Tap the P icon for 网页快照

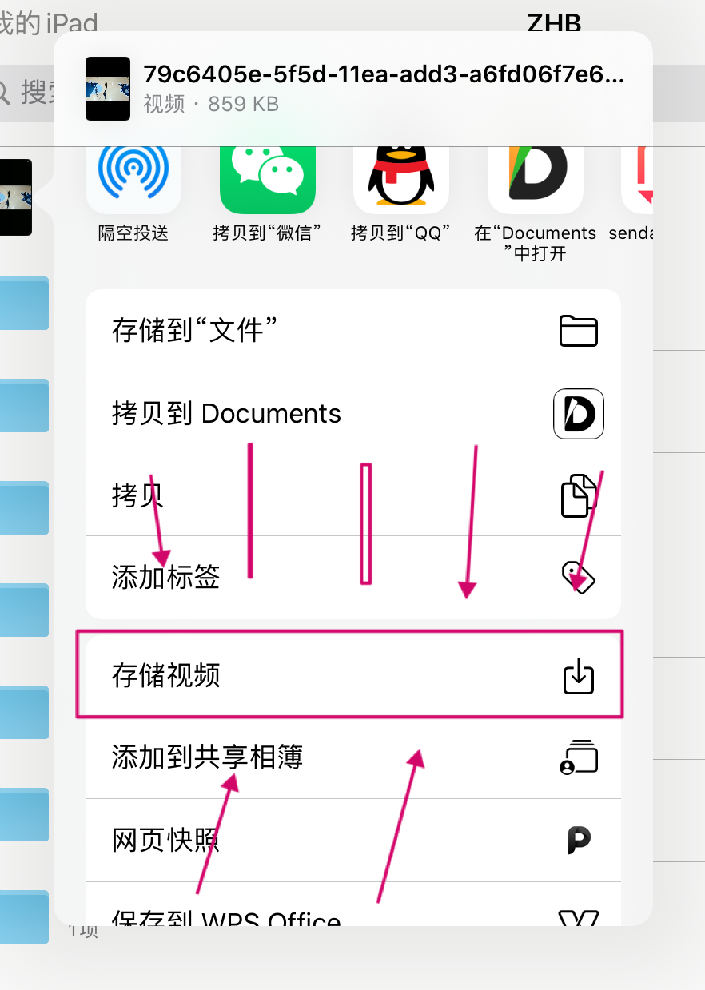coord(579,841)
